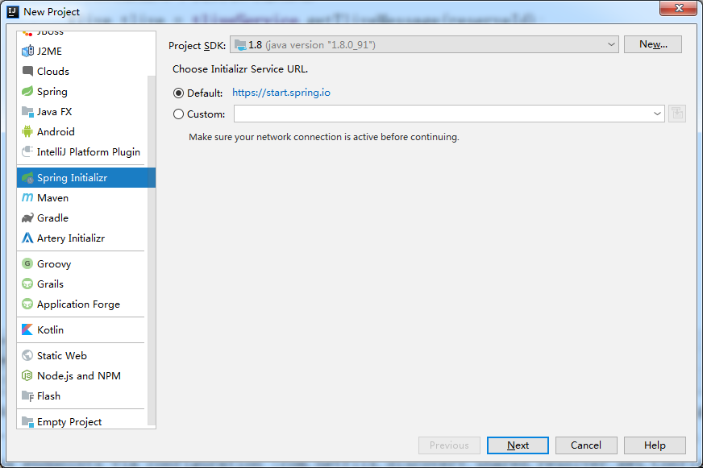Select the 'Empty Project' entry text

(x=69, y=422)
